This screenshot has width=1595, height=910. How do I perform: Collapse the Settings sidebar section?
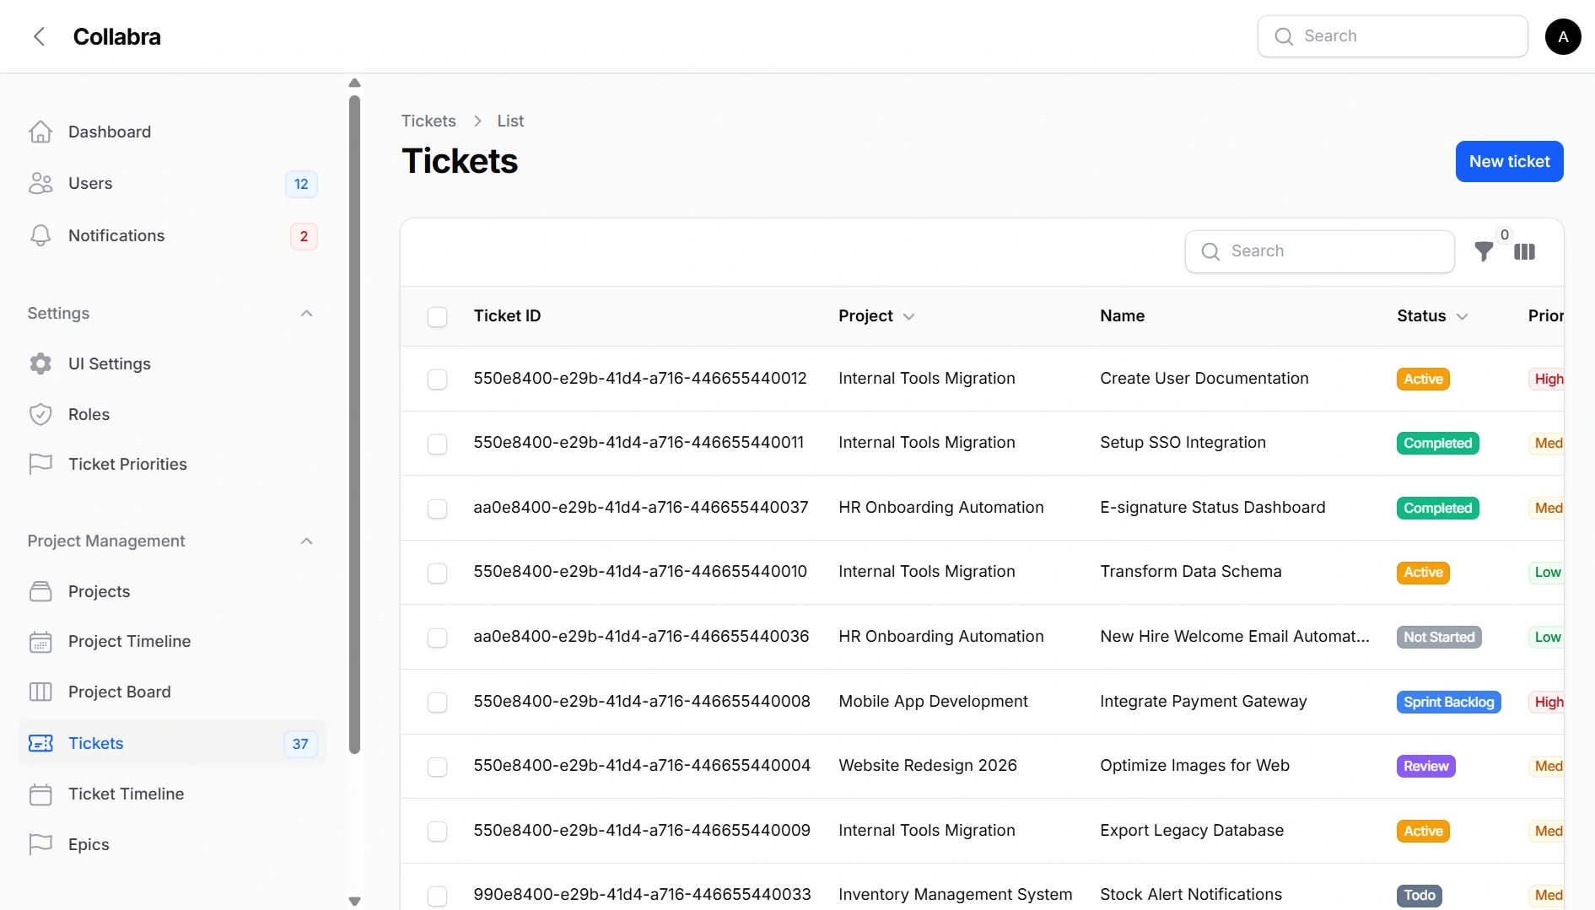coord(306,314)
